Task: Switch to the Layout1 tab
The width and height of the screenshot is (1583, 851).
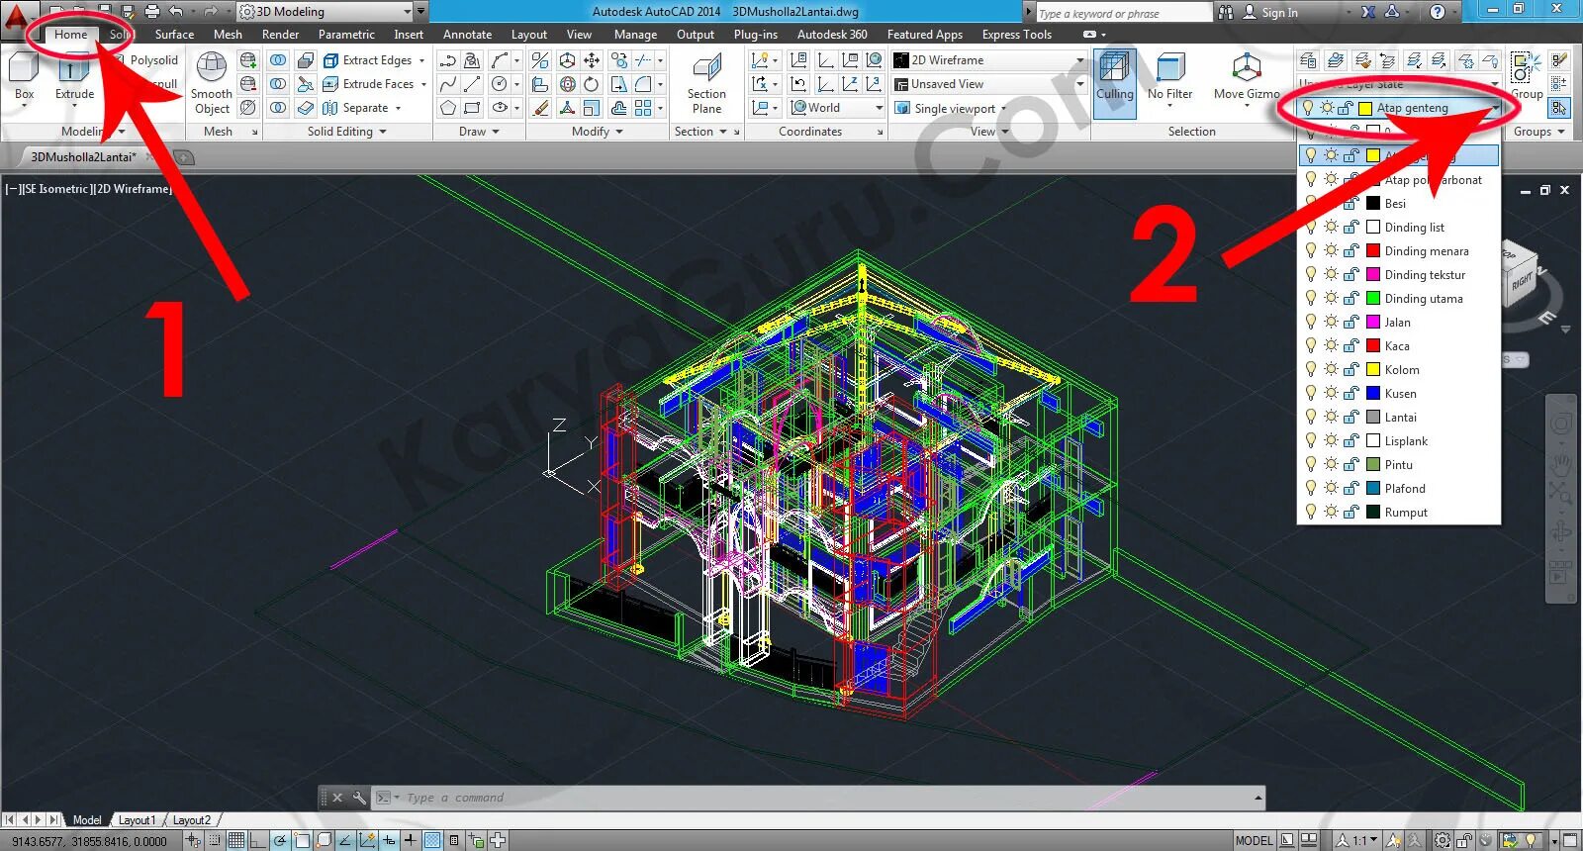Action: (x=137, y=820)
